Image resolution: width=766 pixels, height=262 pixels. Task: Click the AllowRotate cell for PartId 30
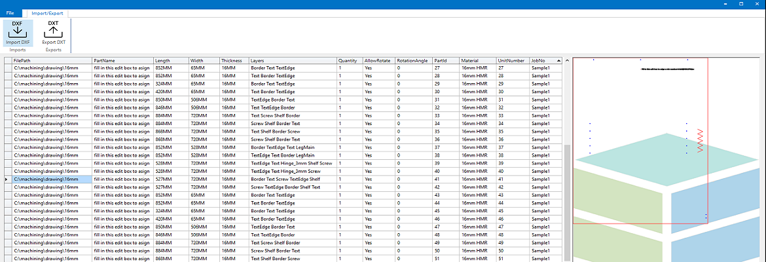pos(378,92)
